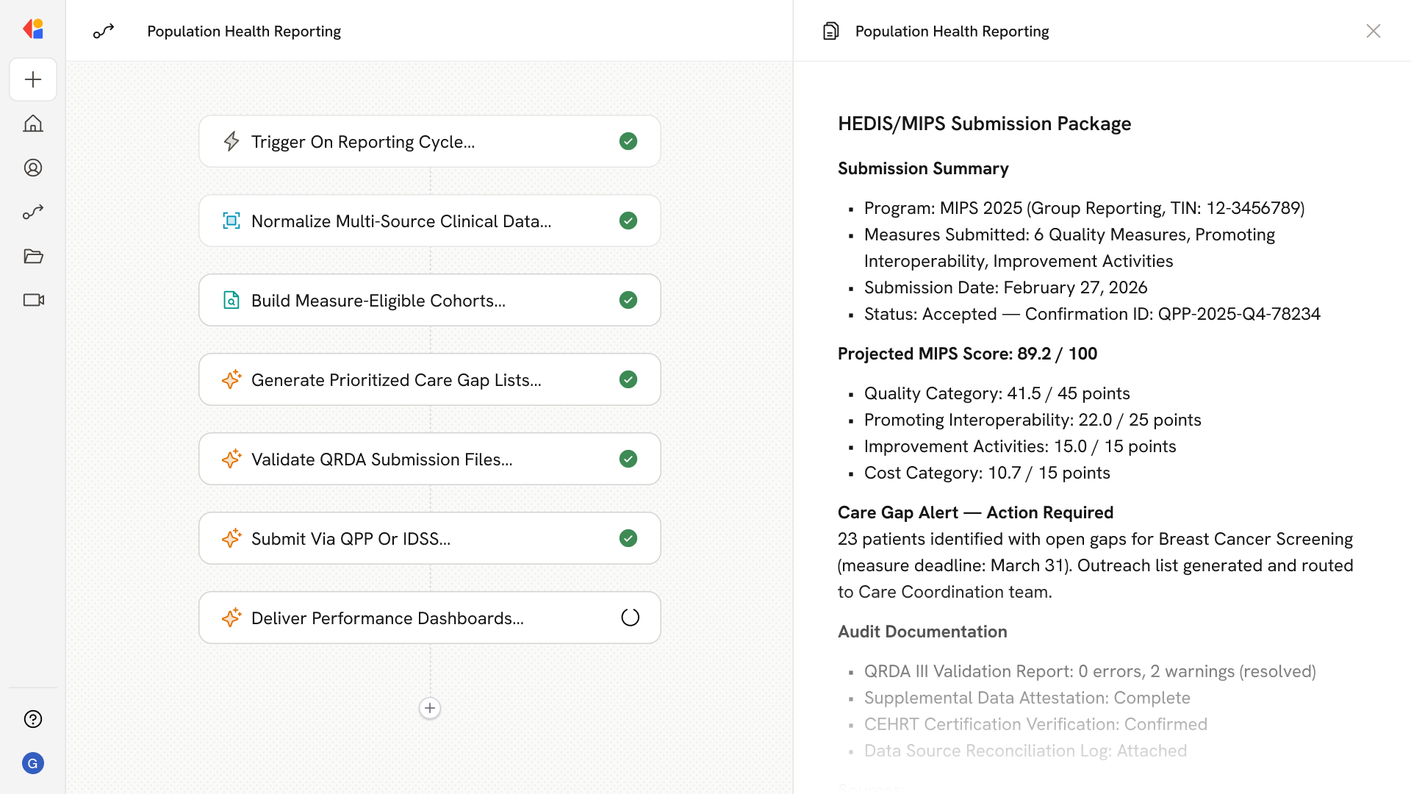Close the Population Health Reporting side panel
1411x794 pixels.
click(x=1373, y=31)
